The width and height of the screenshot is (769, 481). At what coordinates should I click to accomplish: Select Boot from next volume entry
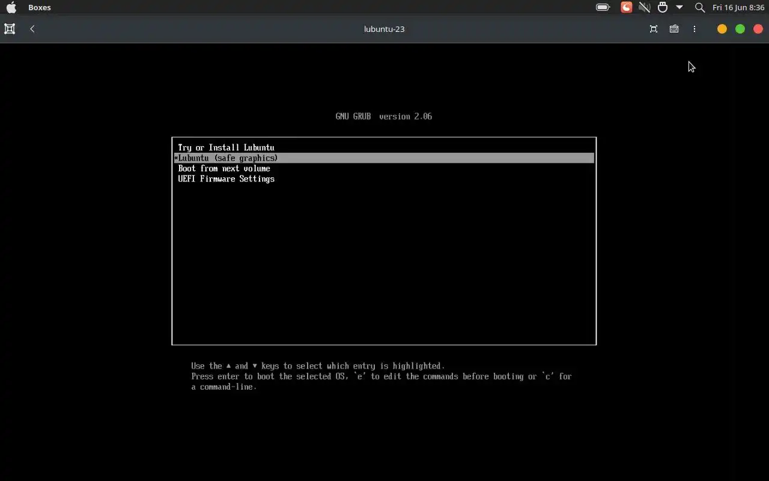click(384, 168)
